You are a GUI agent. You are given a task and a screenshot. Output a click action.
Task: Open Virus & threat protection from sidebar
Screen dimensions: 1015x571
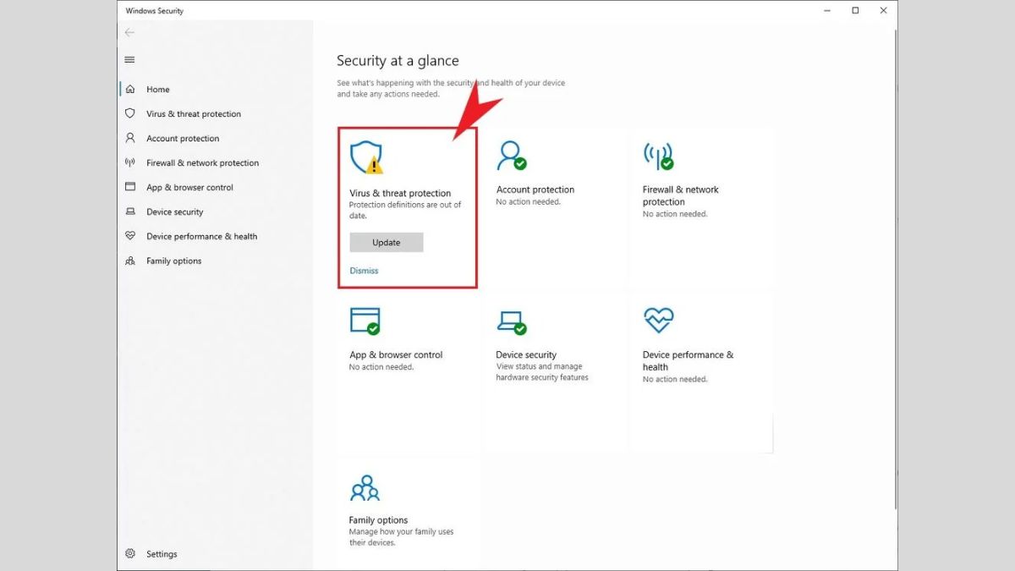click(x=193, y=114)
